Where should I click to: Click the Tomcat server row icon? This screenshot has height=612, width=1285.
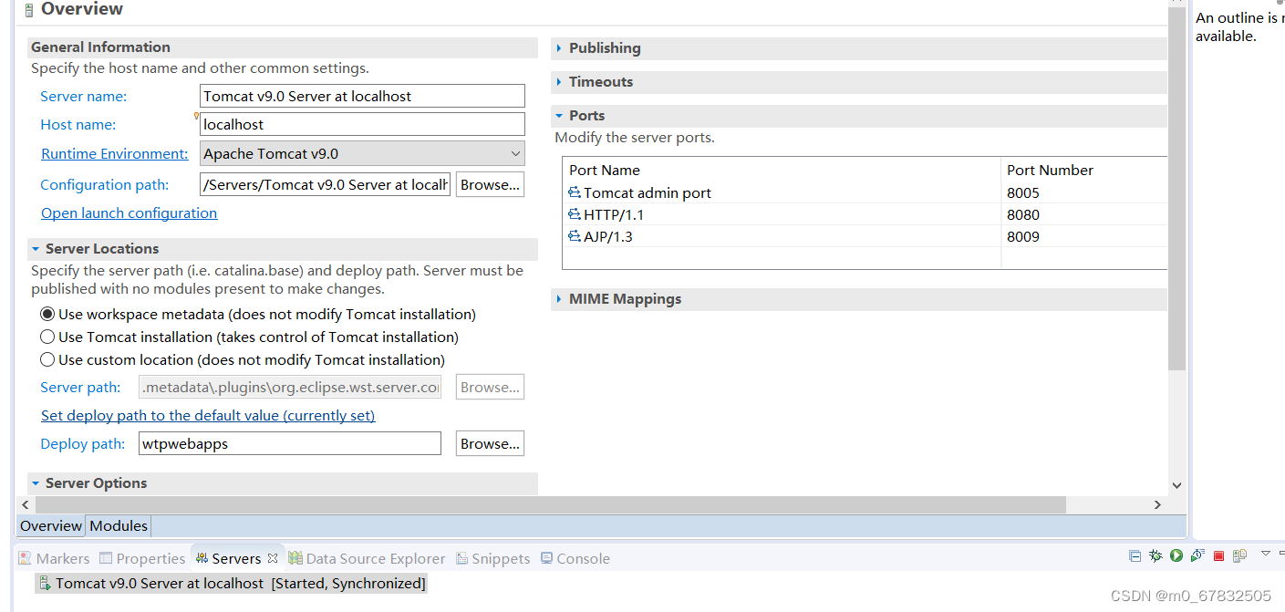(x=44, y=583)
